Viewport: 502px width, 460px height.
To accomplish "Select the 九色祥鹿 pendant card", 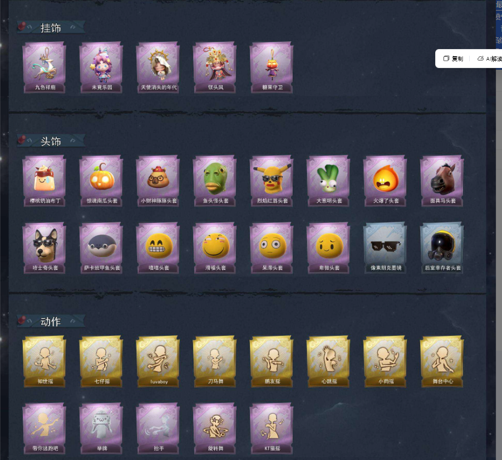I will click(45, 67).
